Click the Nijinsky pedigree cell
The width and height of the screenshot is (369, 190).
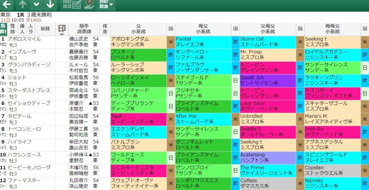point(333,183)
